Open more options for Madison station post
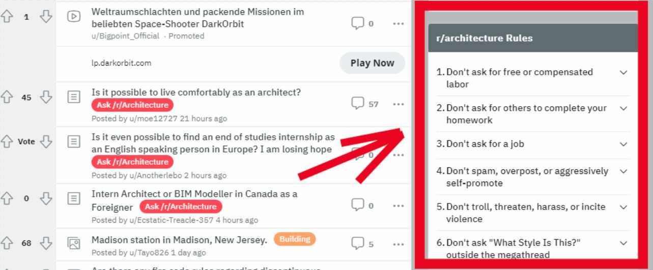 tap(399, 244)
